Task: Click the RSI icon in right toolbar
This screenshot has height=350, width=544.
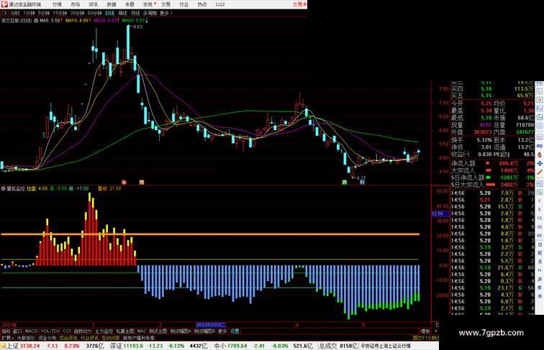Action: coord(540,146)
